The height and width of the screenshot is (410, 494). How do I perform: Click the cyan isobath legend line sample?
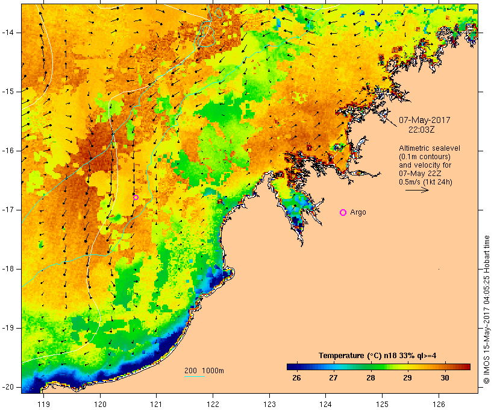tap(195, 376)
